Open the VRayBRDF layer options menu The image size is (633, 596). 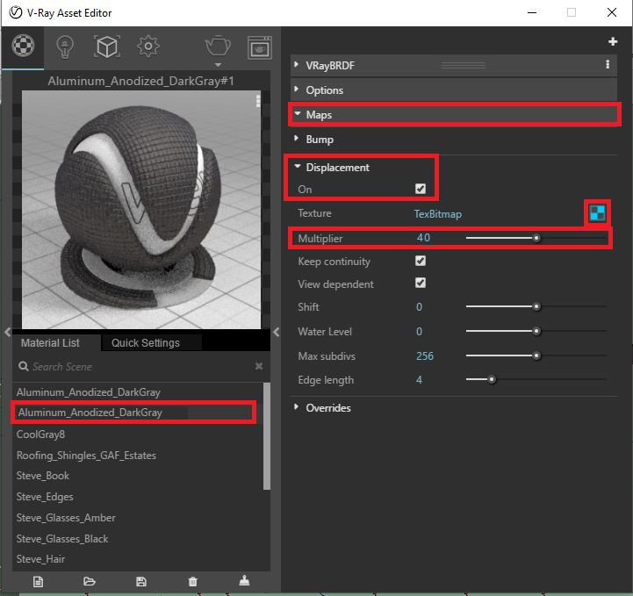(608, 65)
